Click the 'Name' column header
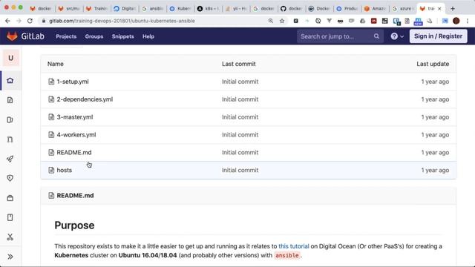The image size is (475, 267). [56, 64]
